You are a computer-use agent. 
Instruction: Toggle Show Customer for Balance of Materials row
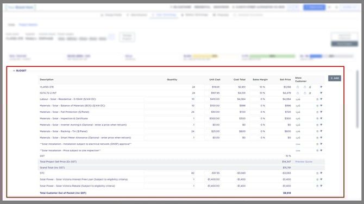pyautogui.click(x=298, y=106)
